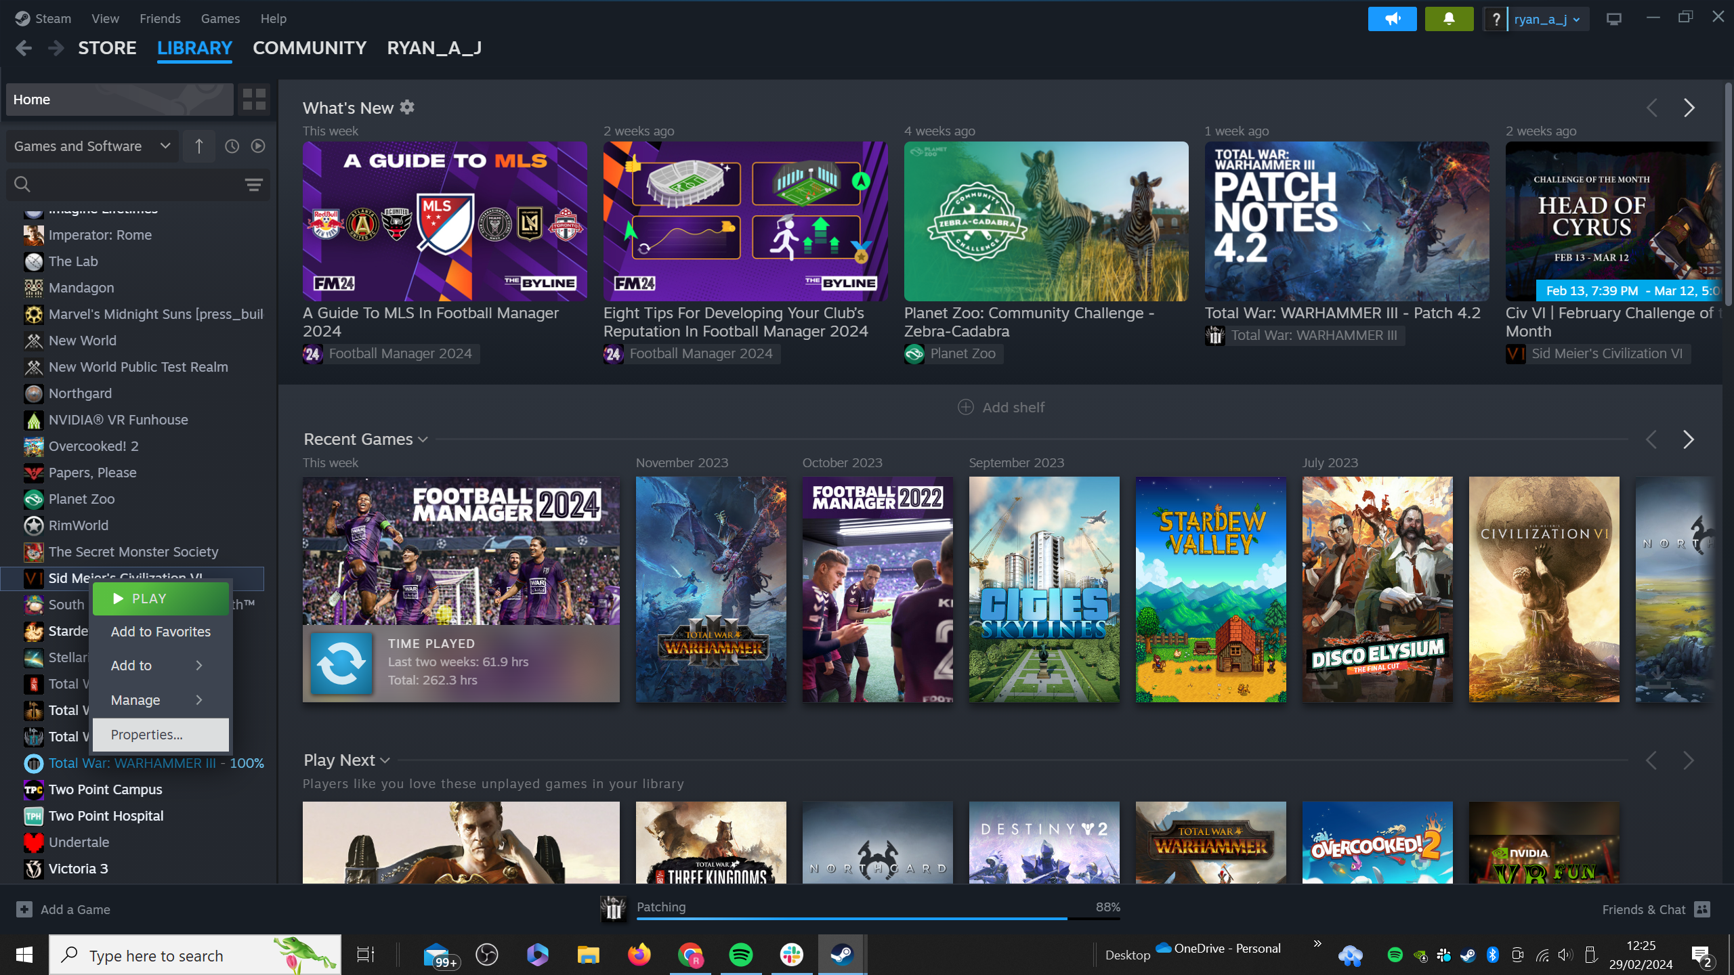Expand the Add to submenu

pyautogui.click(x=161, y=666)
